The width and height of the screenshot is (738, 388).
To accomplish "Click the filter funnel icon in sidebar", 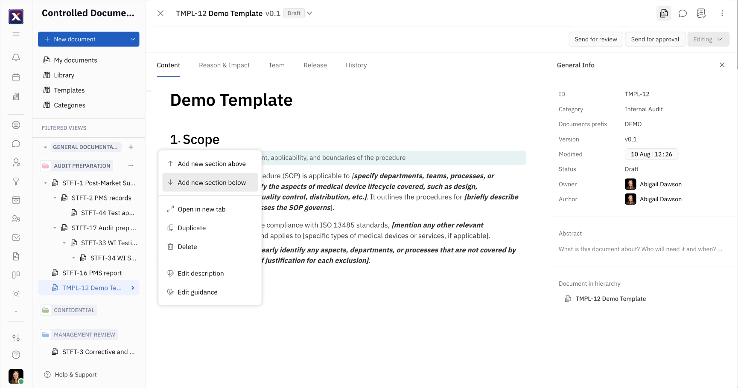I will 16,182.
